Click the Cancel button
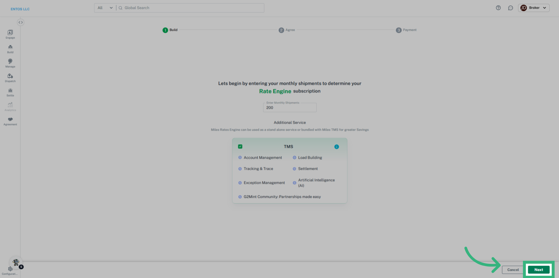 [x=513, y=270]
